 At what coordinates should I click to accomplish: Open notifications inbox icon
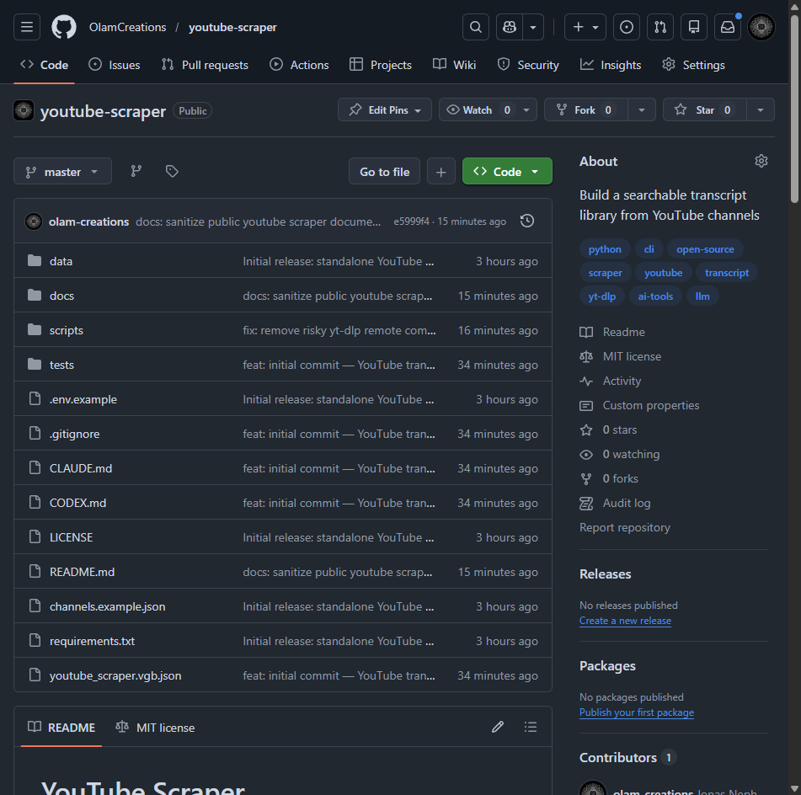[x=728, y=27]
